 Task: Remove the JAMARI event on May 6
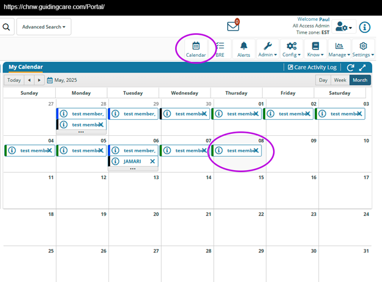(152, 161)
